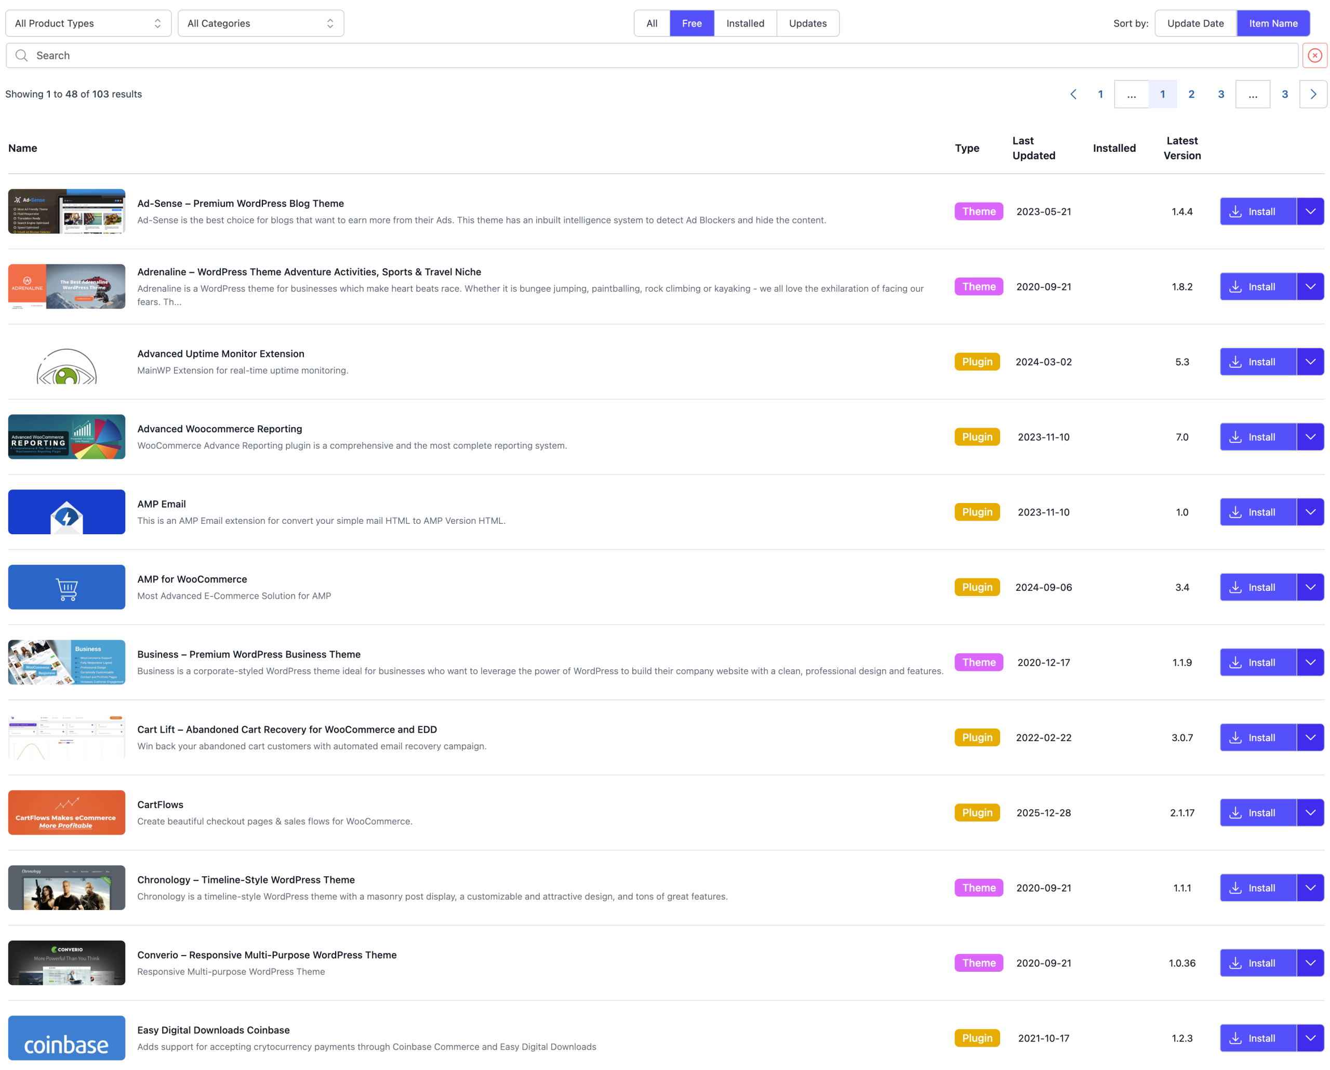The width and height of the screenshot is (1330, 1070).
Task: Show All items tab
Action: pos(651,23)
